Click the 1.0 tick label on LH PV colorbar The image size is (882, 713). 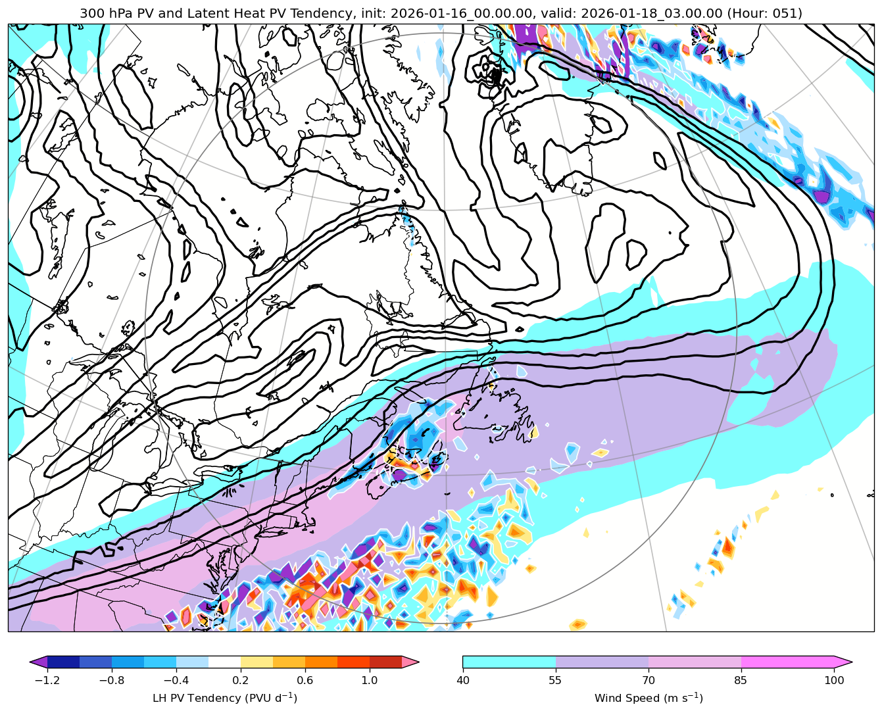tap(369, 680)
